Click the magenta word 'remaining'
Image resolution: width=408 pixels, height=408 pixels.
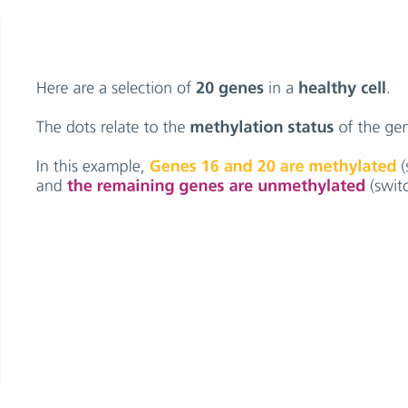pos(135,187)
